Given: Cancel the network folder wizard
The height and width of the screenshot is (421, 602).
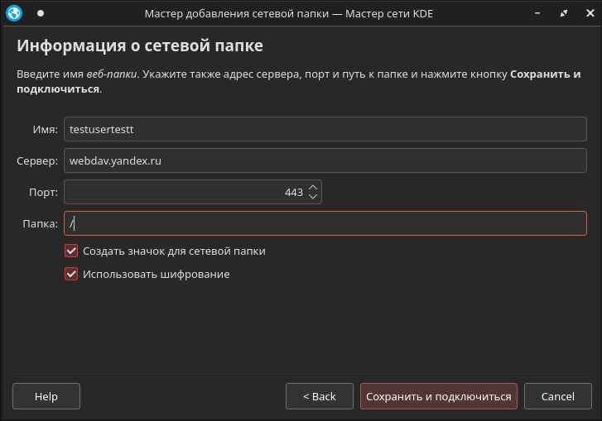Looking at the screenshot, I should [x=557, y=396].
